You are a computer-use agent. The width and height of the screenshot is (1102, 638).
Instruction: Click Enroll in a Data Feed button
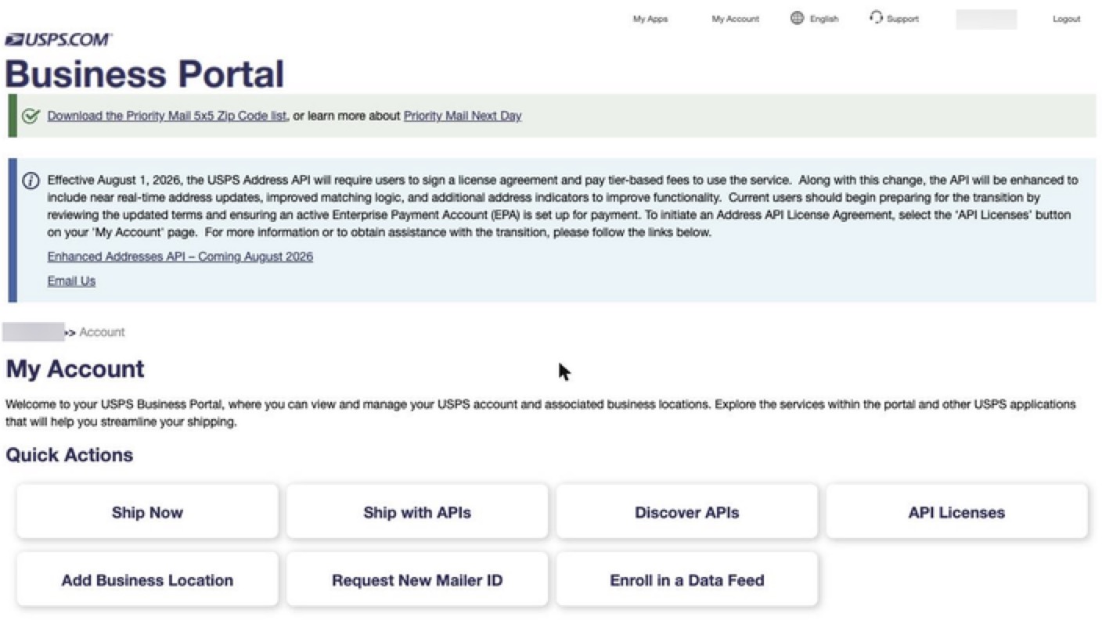point(687,580)
